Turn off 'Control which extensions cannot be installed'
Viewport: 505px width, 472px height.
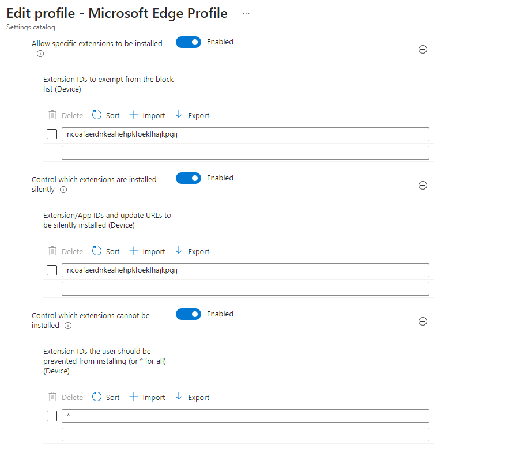click(x=189, y=314)
